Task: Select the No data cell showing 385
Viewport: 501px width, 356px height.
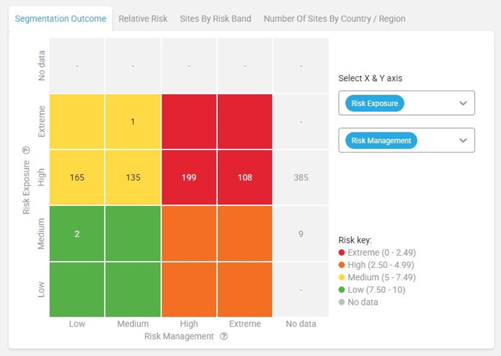Action: tap(300, 177)
